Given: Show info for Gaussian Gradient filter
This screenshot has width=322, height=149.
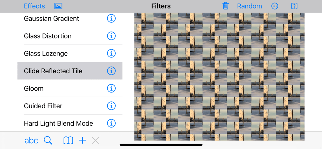Looking at the screenshot, I should click(x=111, y=19).
